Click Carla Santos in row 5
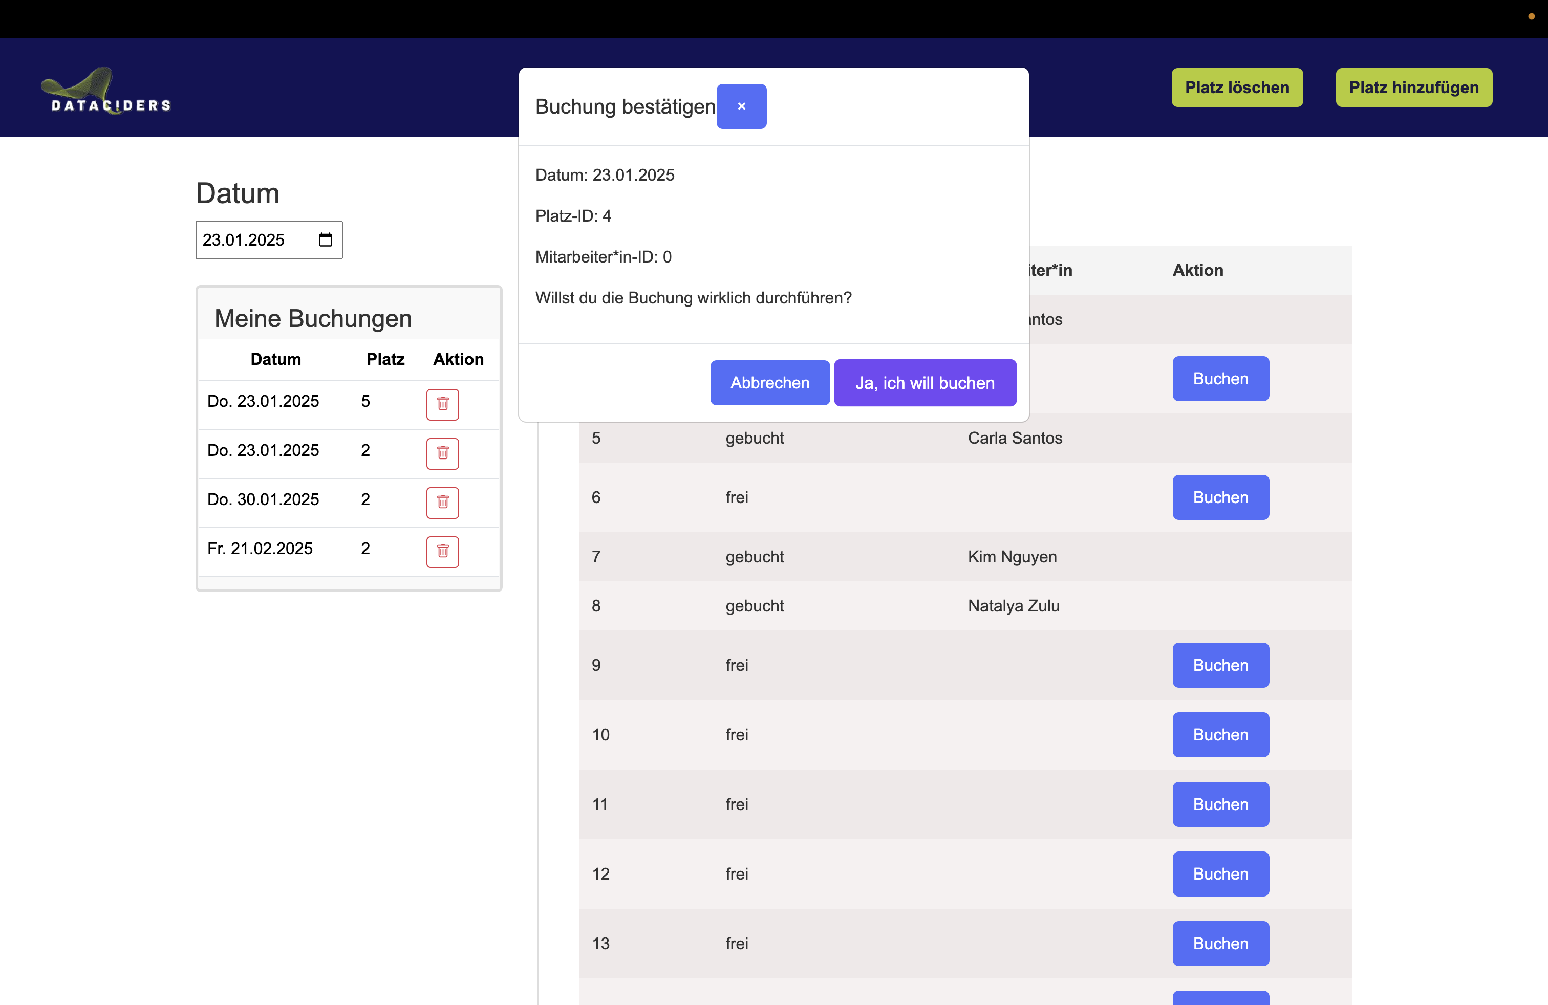Viewport: 1548px width, 1005px height. click(1015, 438)
